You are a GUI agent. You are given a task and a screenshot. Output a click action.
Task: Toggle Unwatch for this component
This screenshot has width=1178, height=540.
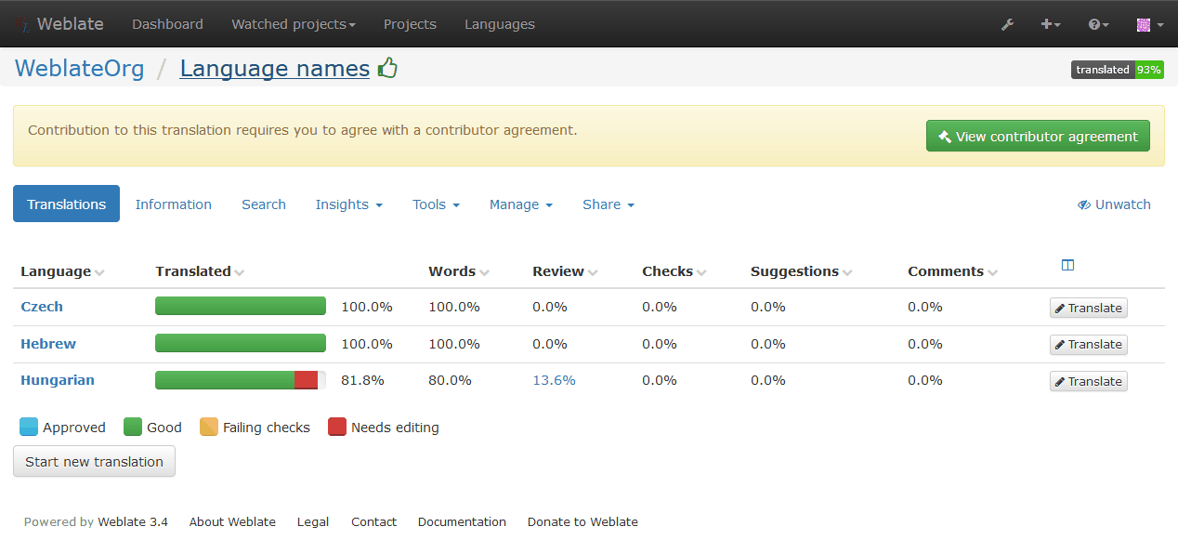point(1114,204)
